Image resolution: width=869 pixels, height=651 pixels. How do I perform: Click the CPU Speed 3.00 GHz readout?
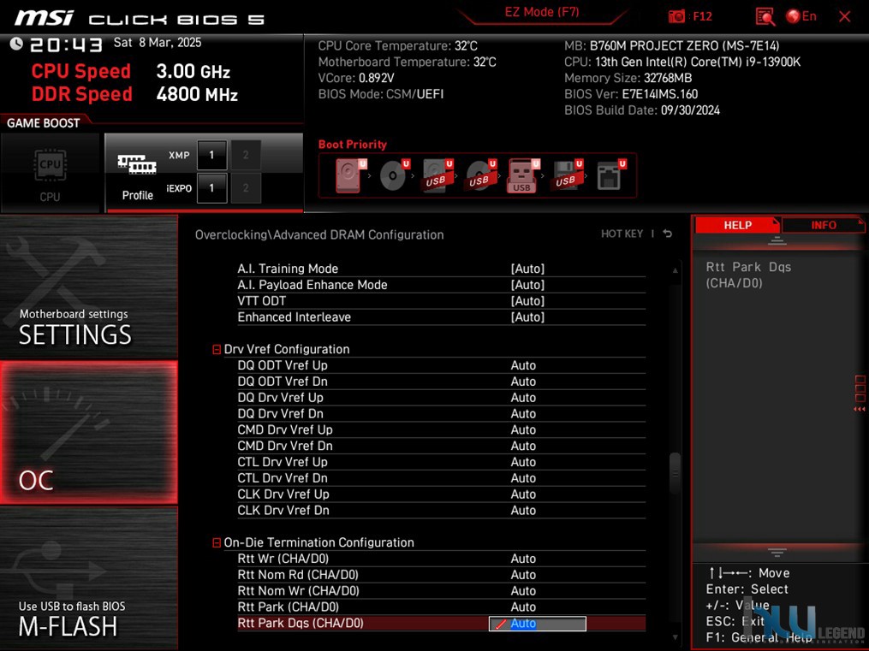[131, 71]
